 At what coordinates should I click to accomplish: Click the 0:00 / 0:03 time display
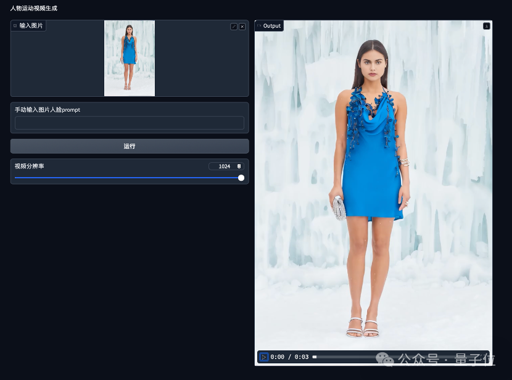point(289,357)
